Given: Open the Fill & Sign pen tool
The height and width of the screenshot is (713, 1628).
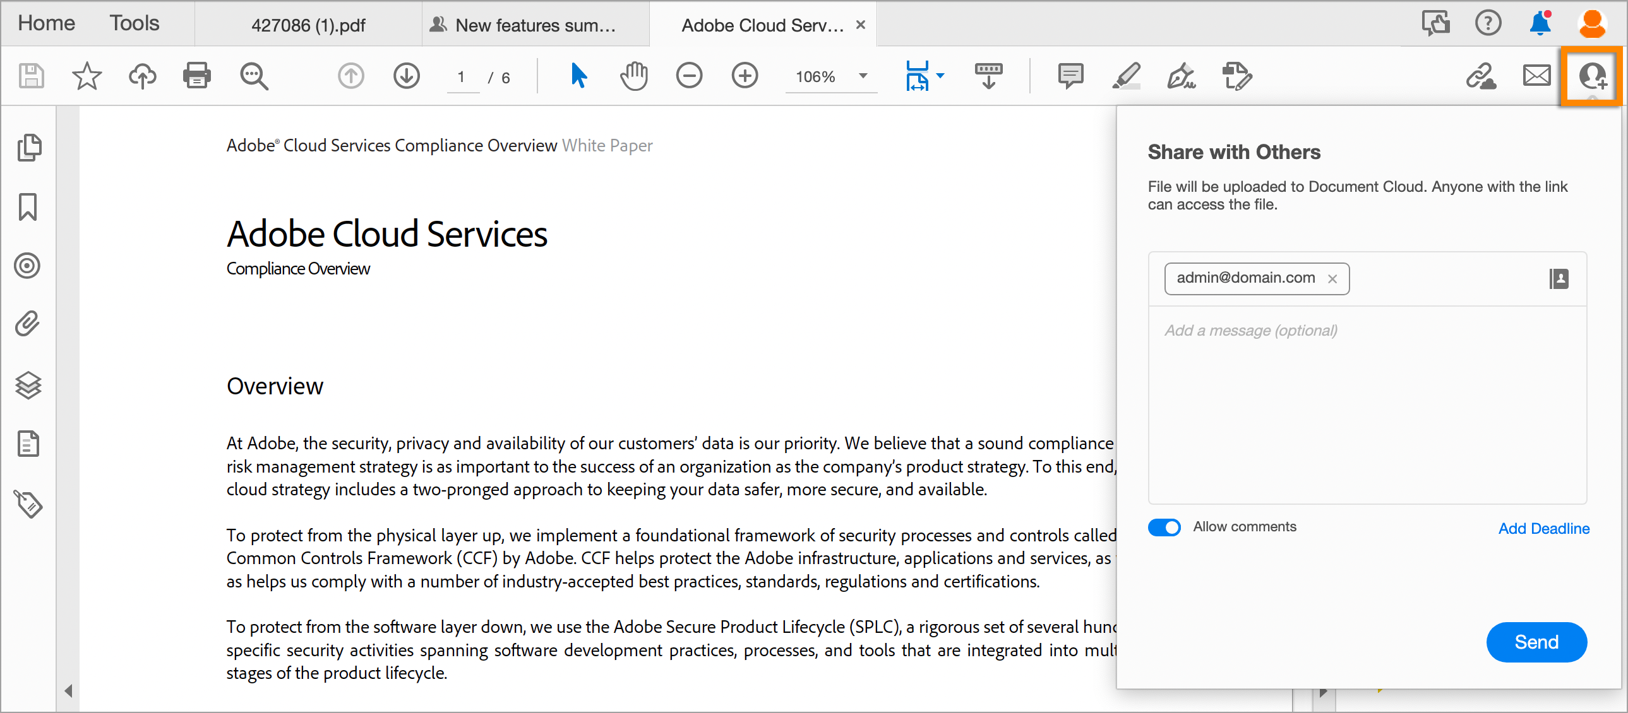Looking at the screenshot, I should [1180, 76].
